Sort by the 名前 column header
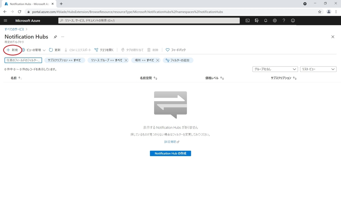Viewport: 341px width, 217px height. [x=16, y=78]
